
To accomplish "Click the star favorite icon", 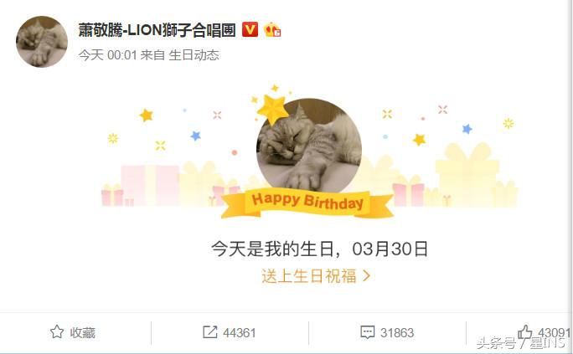I will pos(57,332).
